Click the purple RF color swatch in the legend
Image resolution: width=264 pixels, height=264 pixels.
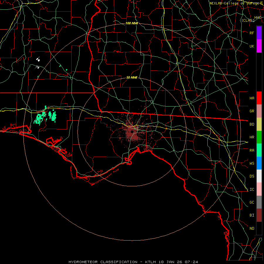(x=259, y=33)
